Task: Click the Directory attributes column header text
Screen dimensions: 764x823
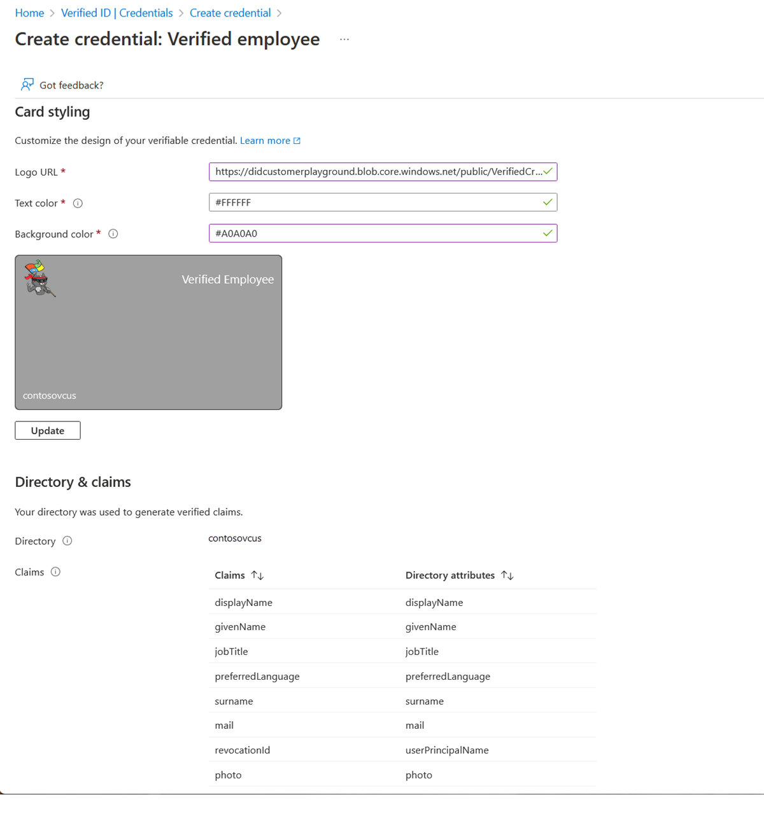Action: [450, 575]
